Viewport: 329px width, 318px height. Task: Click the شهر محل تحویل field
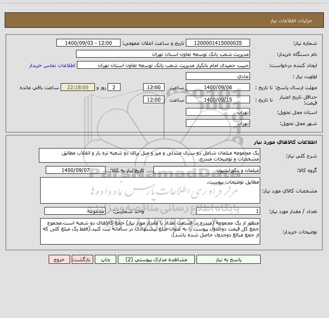tap(218, 123)
